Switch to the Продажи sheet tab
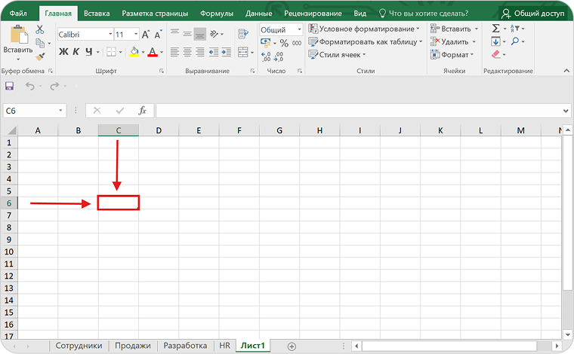 click(x=132, y=346)
